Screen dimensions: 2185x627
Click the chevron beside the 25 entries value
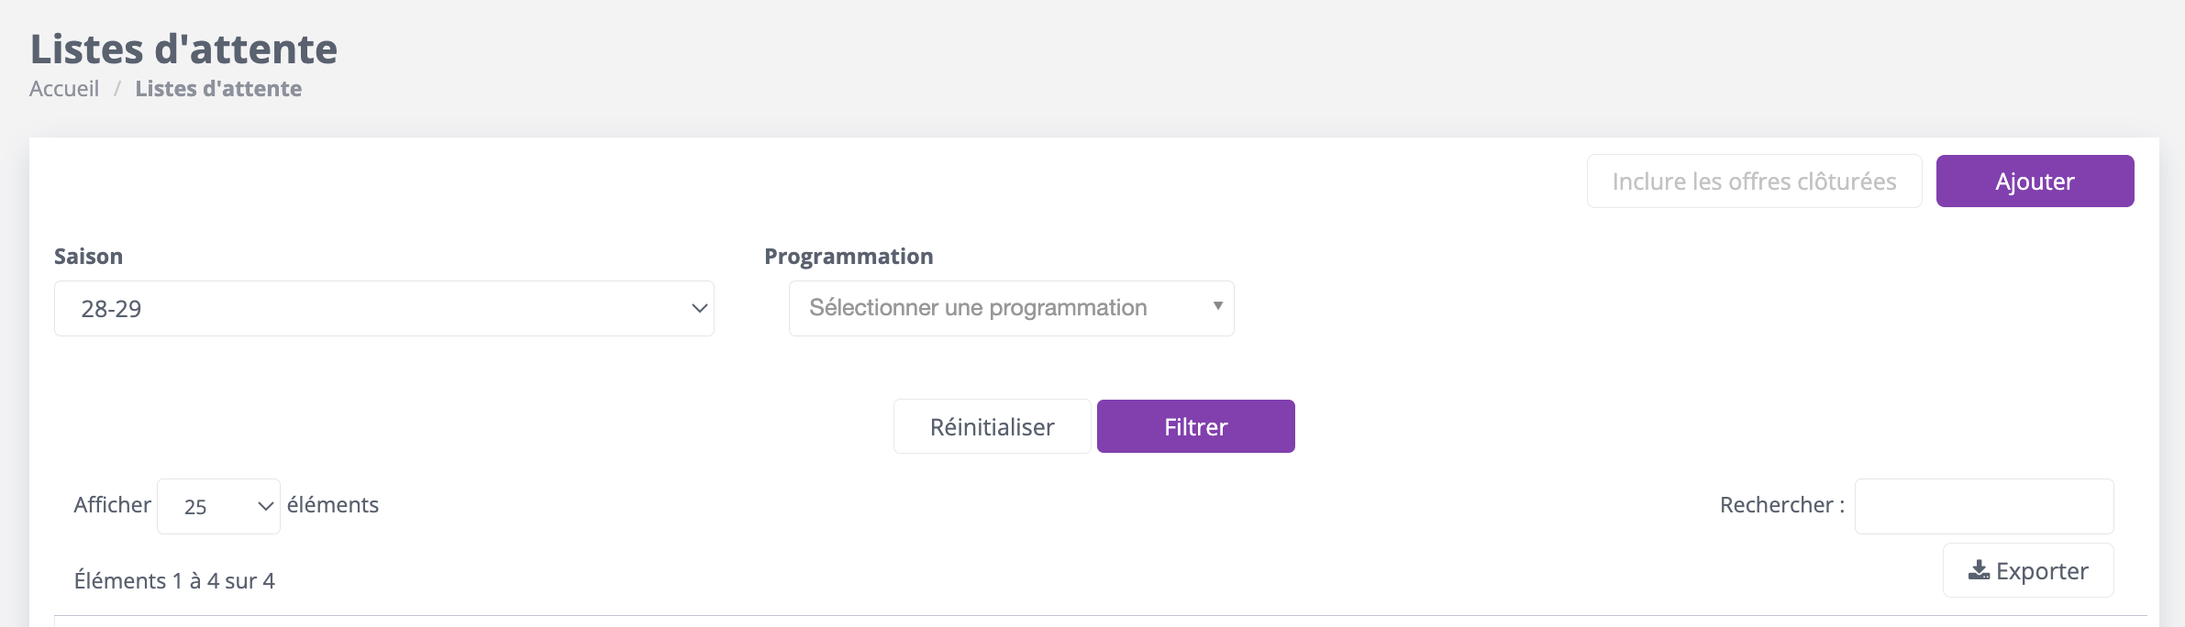[265, 507]
